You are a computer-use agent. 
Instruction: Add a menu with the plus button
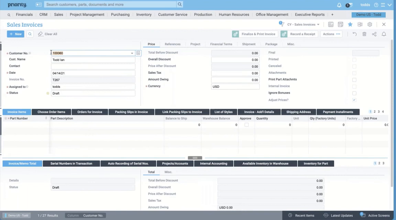(332, 15)
